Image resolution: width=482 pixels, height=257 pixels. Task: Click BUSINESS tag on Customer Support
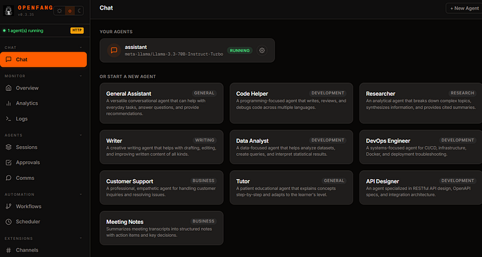(204, 181)
